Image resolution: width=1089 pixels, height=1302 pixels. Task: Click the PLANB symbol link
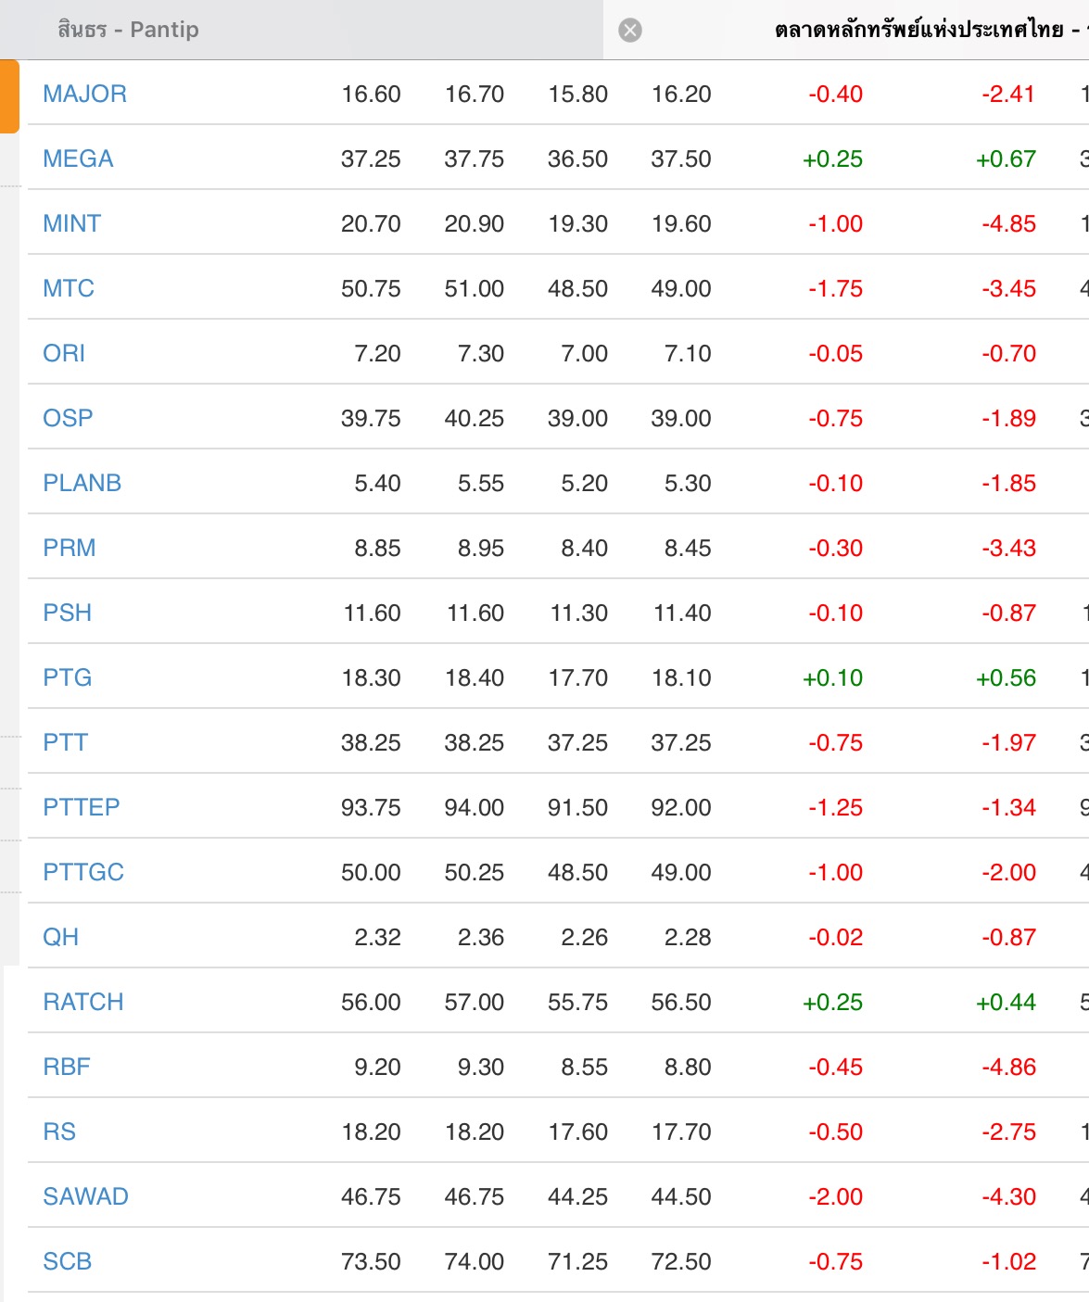tap(82, 483)
